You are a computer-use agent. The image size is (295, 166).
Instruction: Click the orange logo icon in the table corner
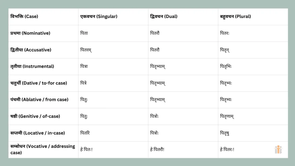(x=278, y=150)
